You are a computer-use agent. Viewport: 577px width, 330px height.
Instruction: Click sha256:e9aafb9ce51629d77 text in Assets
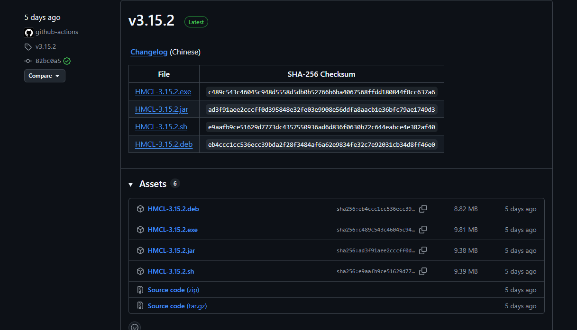coord(376,272)
